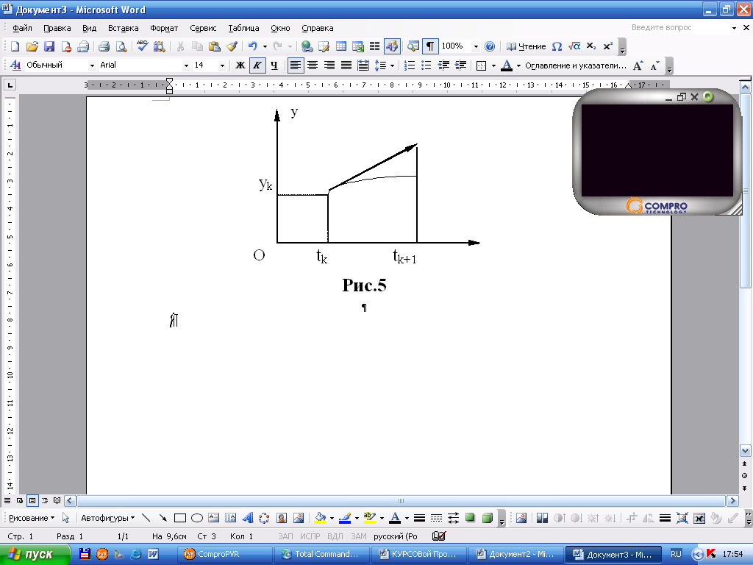This screenshot has width=753, height=565.
Task: Save the document using the floppy icon
Action: coord(49,46)
